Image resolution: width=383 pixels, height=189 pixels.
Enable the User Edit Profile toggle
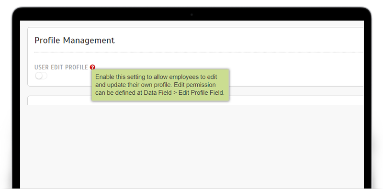pyautogui.click(x=41, y=76)
